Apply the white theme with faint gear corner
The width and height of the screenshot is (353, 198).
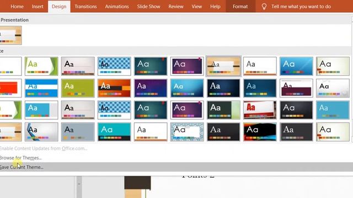(x=333, y=88)
